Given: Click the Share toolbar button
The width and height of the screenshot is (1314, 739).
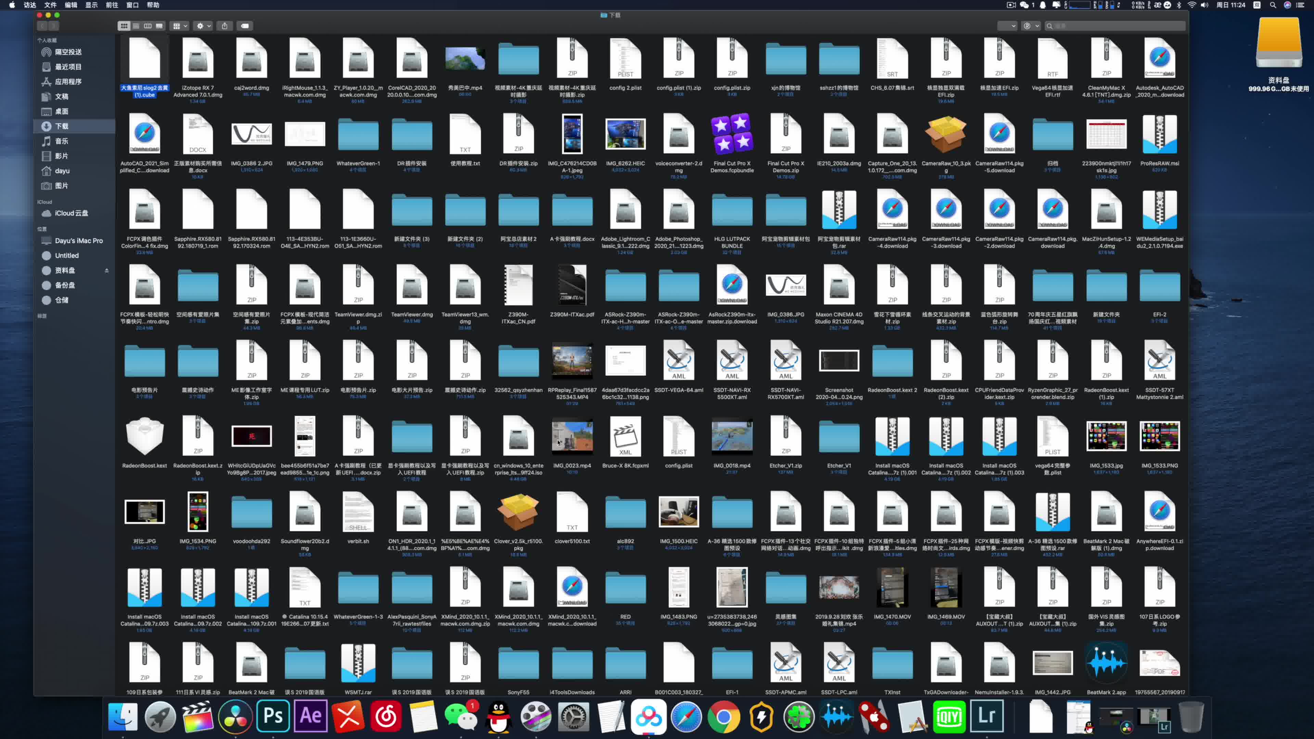Looking at the screenshot, I should click(x=224, y=26).
